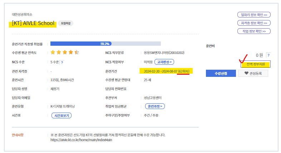Click the 훈련기관 직종별 취업률 label

point(27,44)
